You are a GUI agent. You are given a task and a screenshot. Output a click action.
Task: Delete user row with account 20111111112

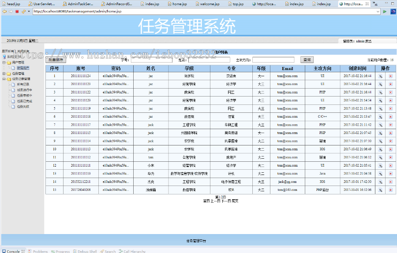pyautogui.click(x=390, y=157)
